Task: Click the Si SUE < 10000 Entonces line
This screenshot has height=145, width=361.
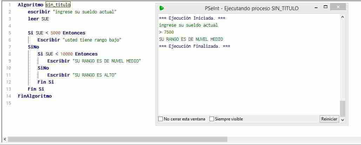Action: (x=68, y=54)
